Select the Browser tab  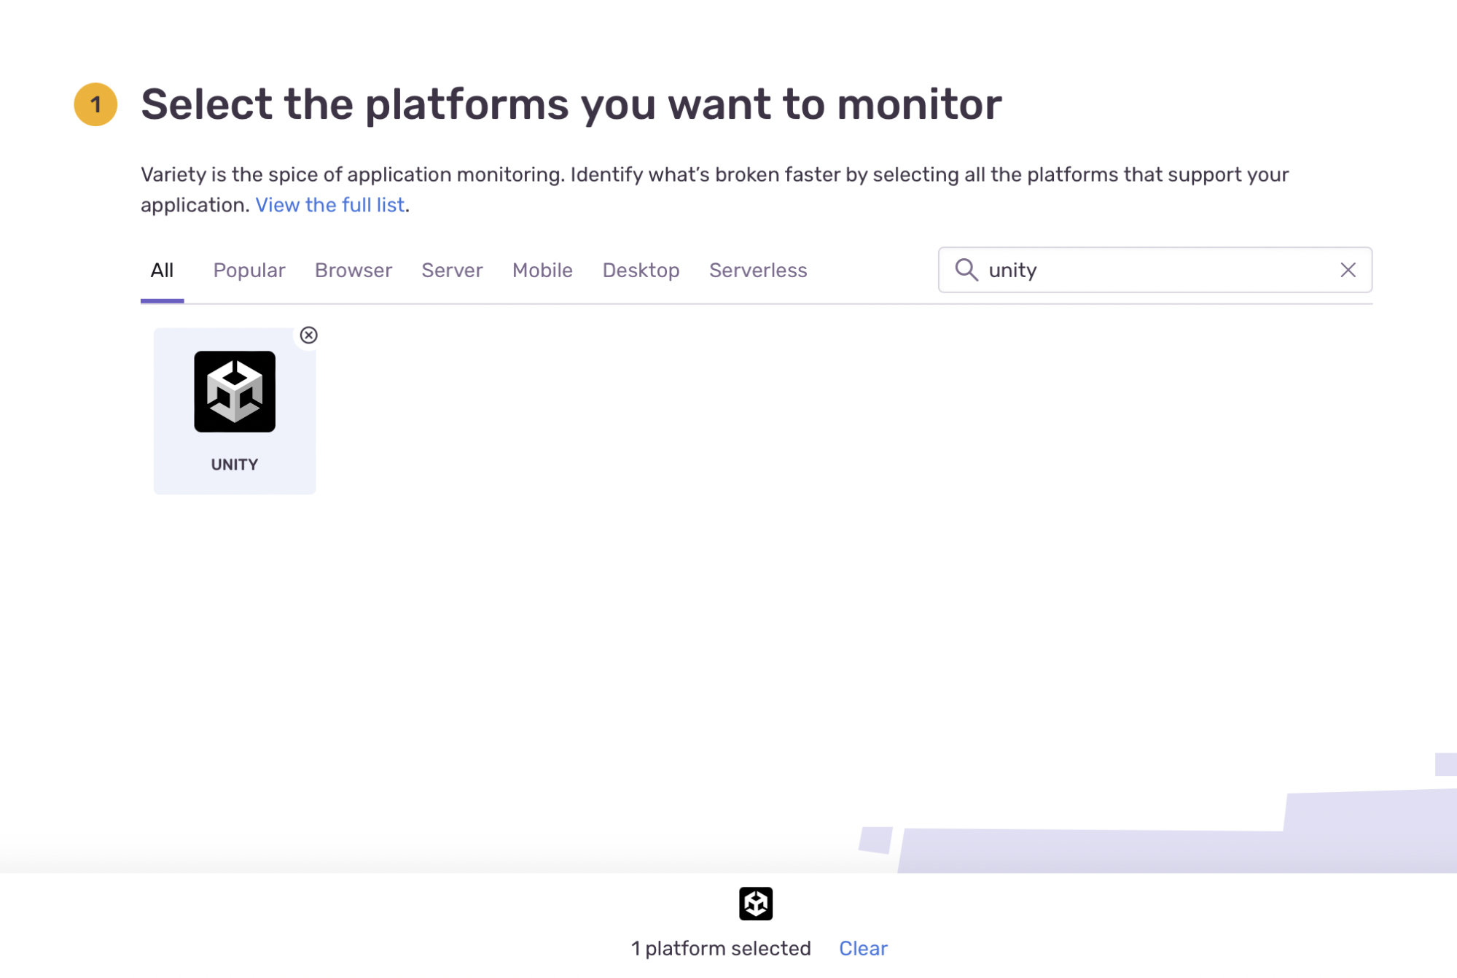[353, 271]
